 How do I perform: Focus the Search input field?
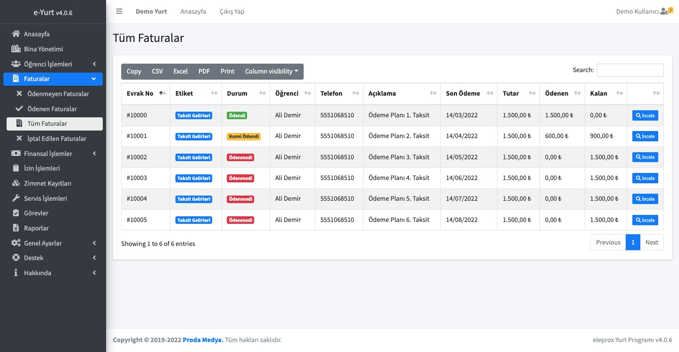pos(630,70)
